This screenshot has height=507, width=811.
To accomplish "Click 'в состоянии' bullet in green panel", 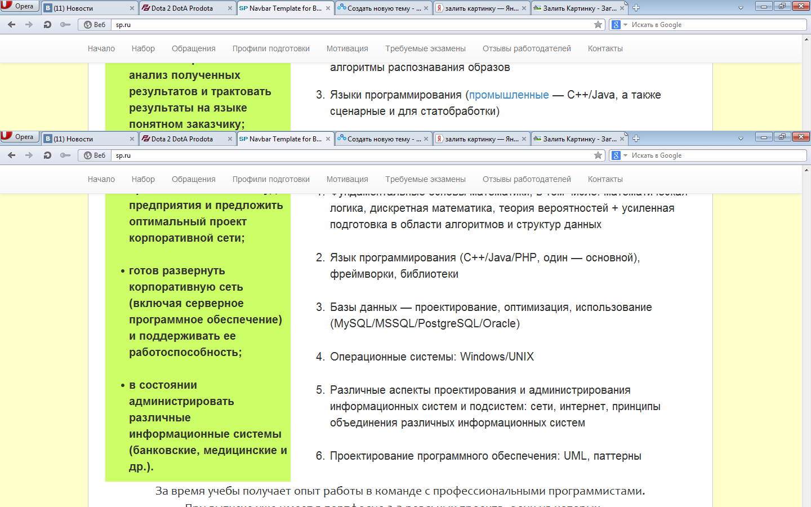I will click(163, 385).
